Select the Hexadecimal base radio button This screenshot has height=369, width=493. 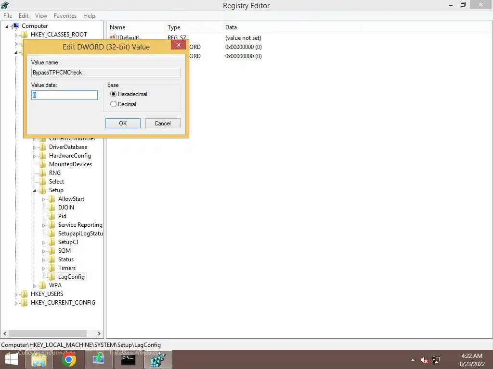coord(113,94)
